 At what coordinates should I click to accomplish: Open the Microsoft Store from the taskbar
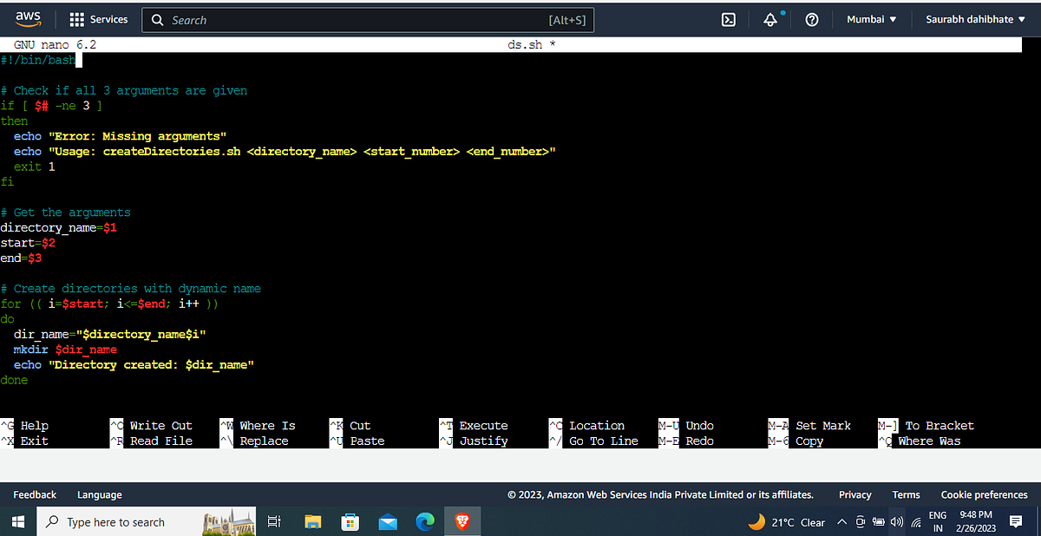tap(350, 521)
